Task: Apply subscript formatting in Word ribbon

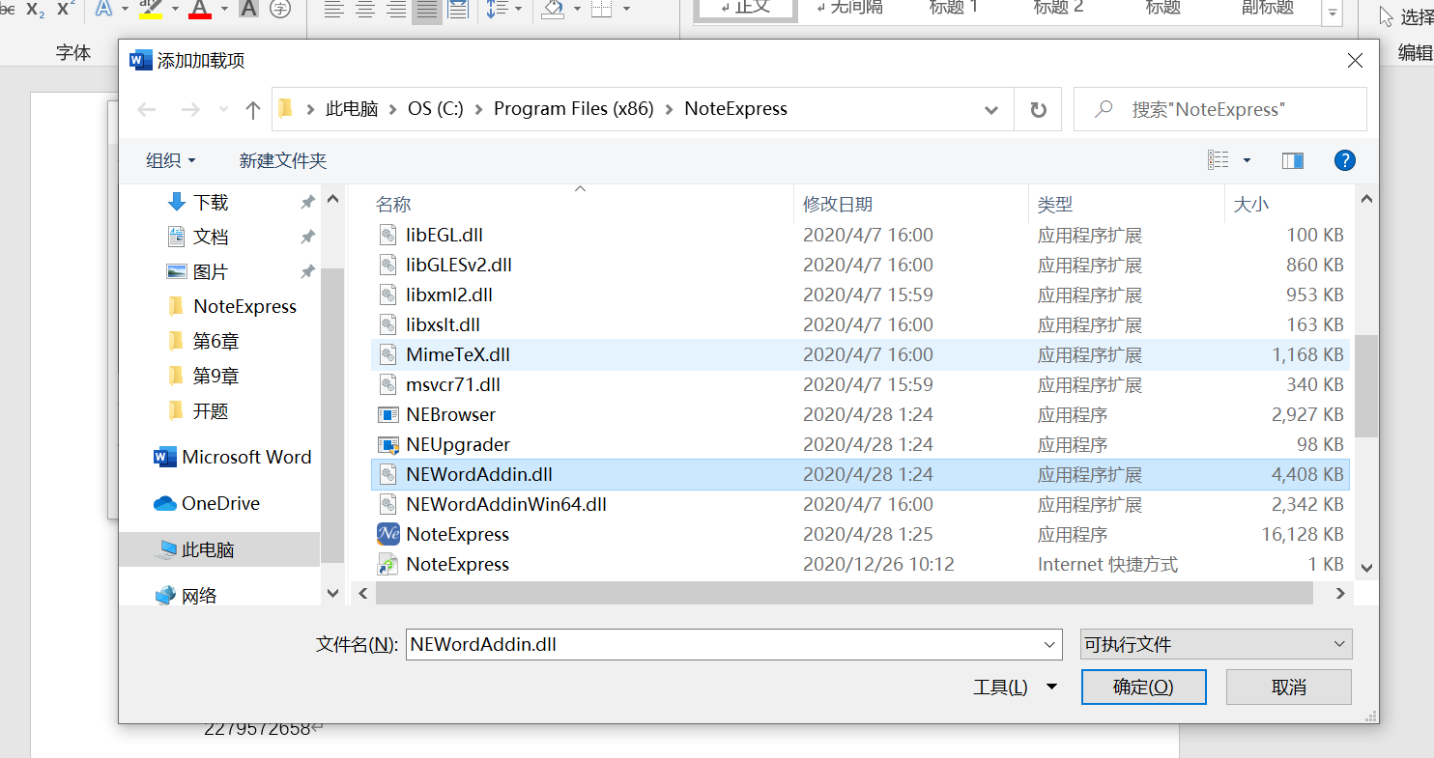Action: point(35,9)
